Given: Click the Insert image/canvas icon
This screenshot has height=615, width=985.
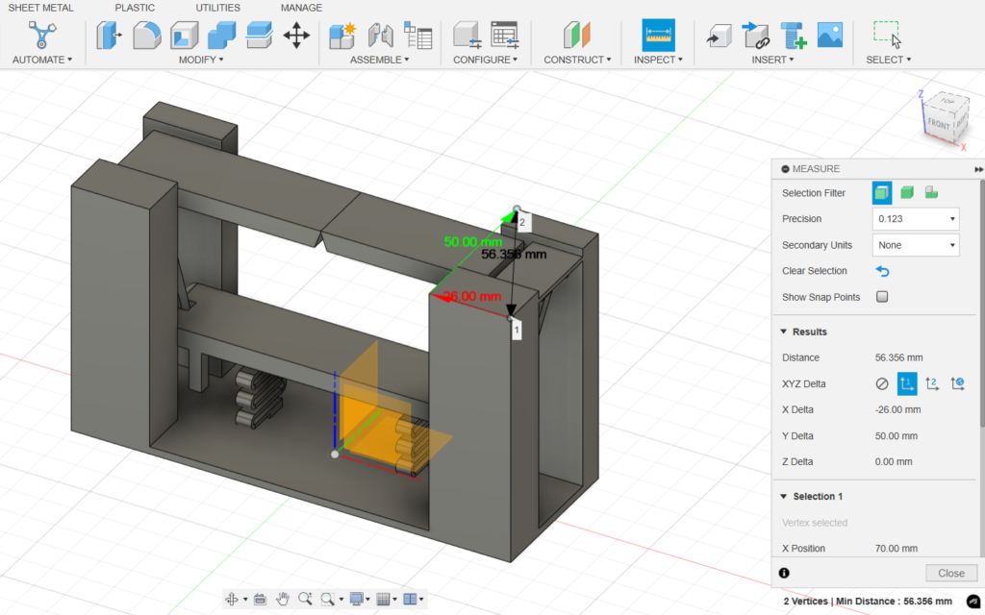Looking at the screenshot, I should 830,36.
